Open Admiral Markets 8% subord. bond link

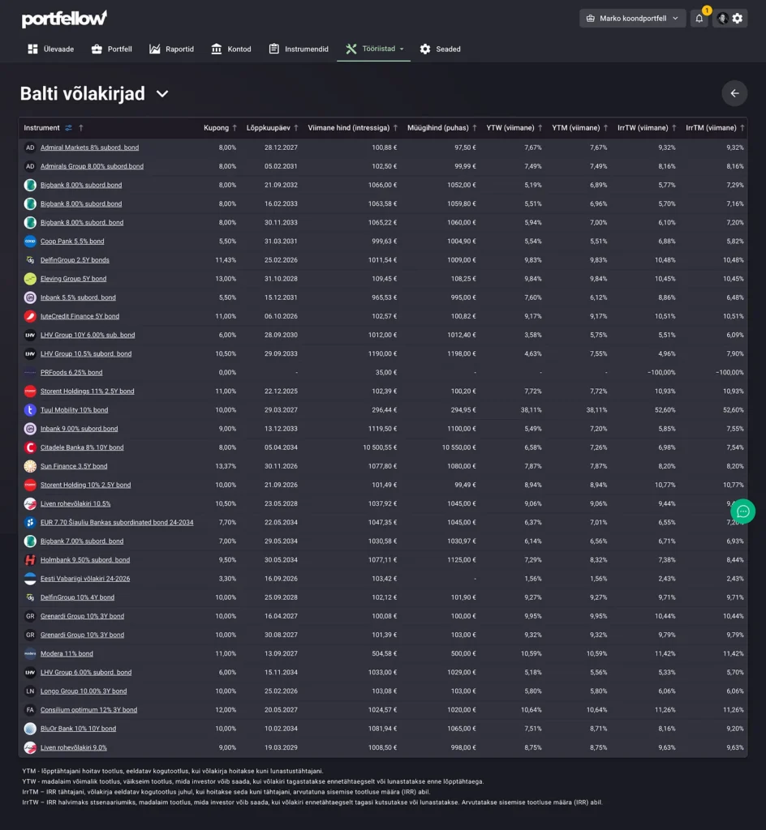89,148
